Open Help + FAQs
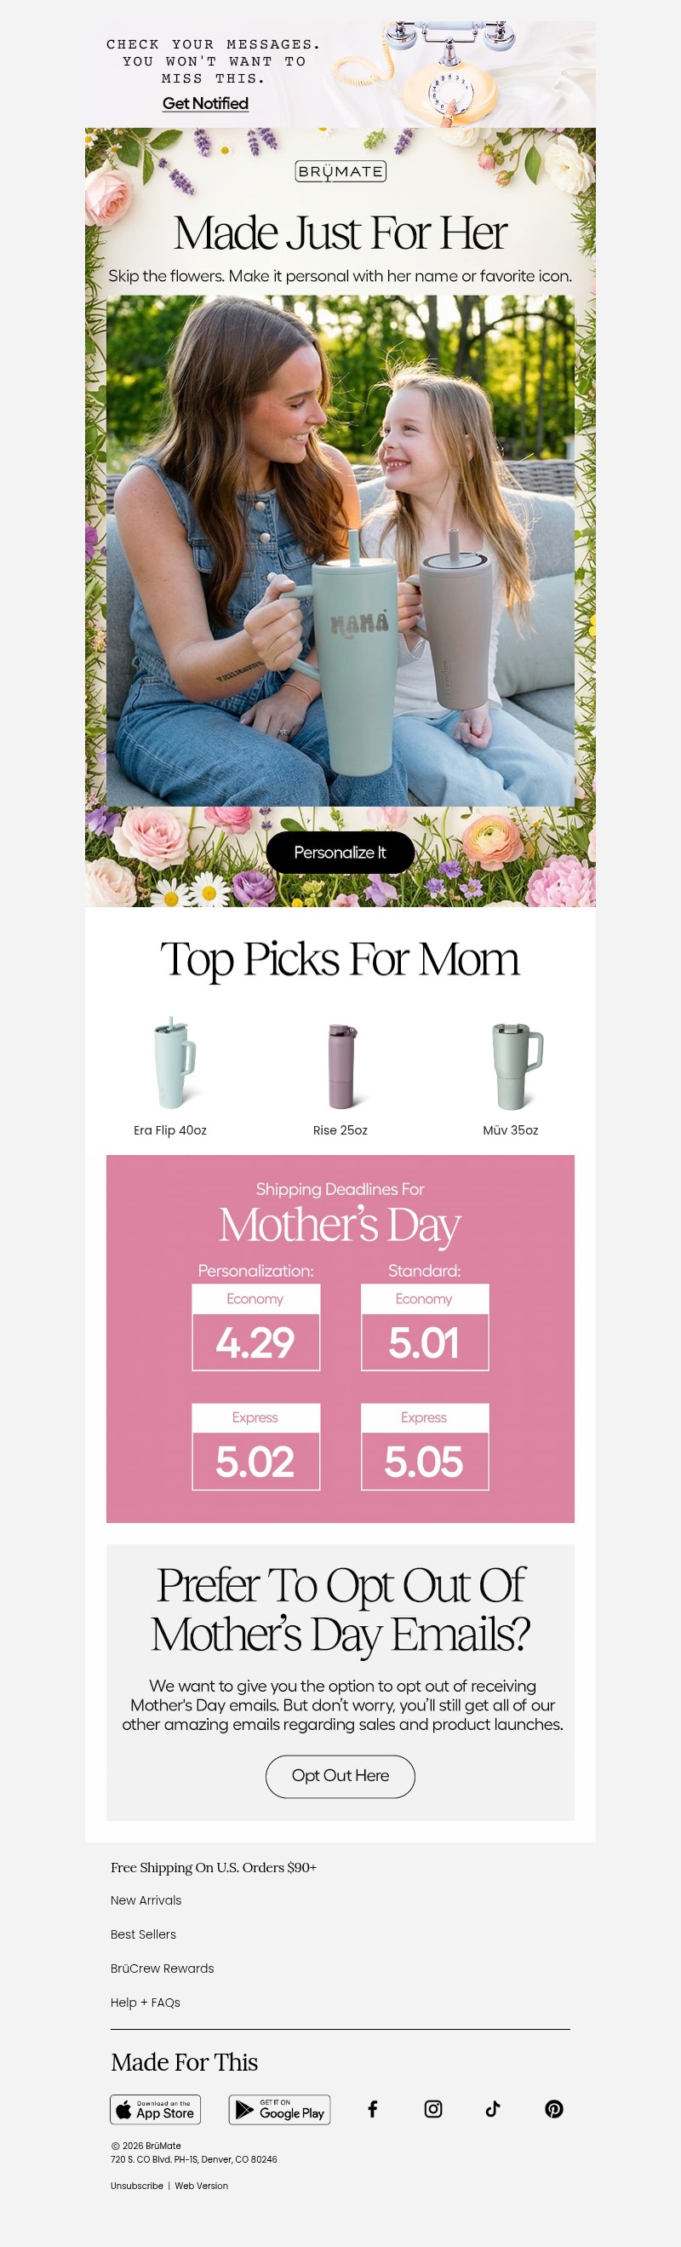This screenshot has width=681, height=2247. point(145,2002)
